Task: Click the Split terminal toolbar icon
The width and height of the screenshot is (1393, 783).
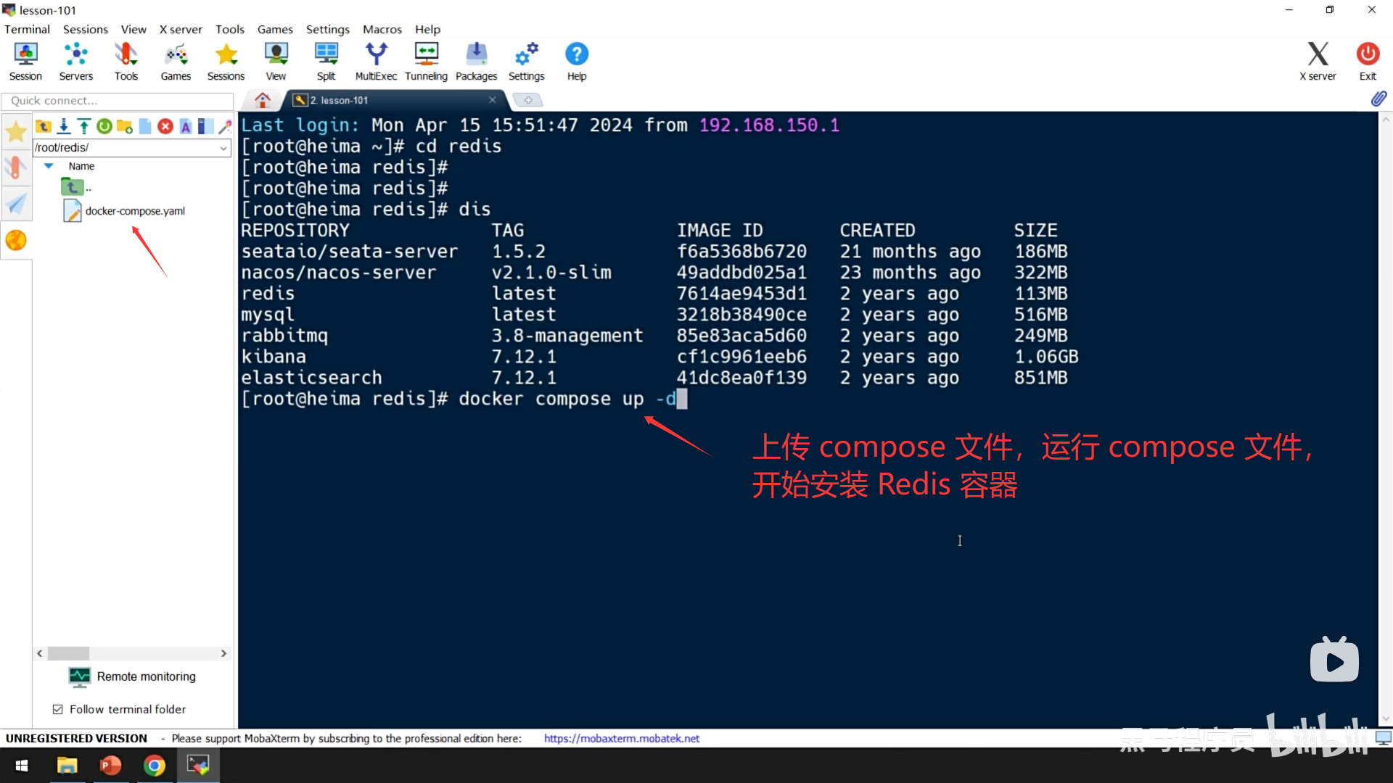Action: click(326, 61)
